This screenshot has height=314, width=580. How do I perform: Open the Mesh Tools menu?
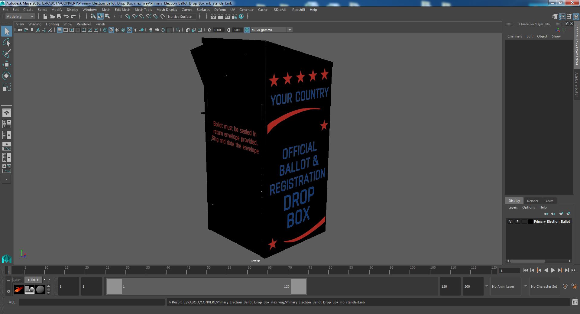point(143,10)
